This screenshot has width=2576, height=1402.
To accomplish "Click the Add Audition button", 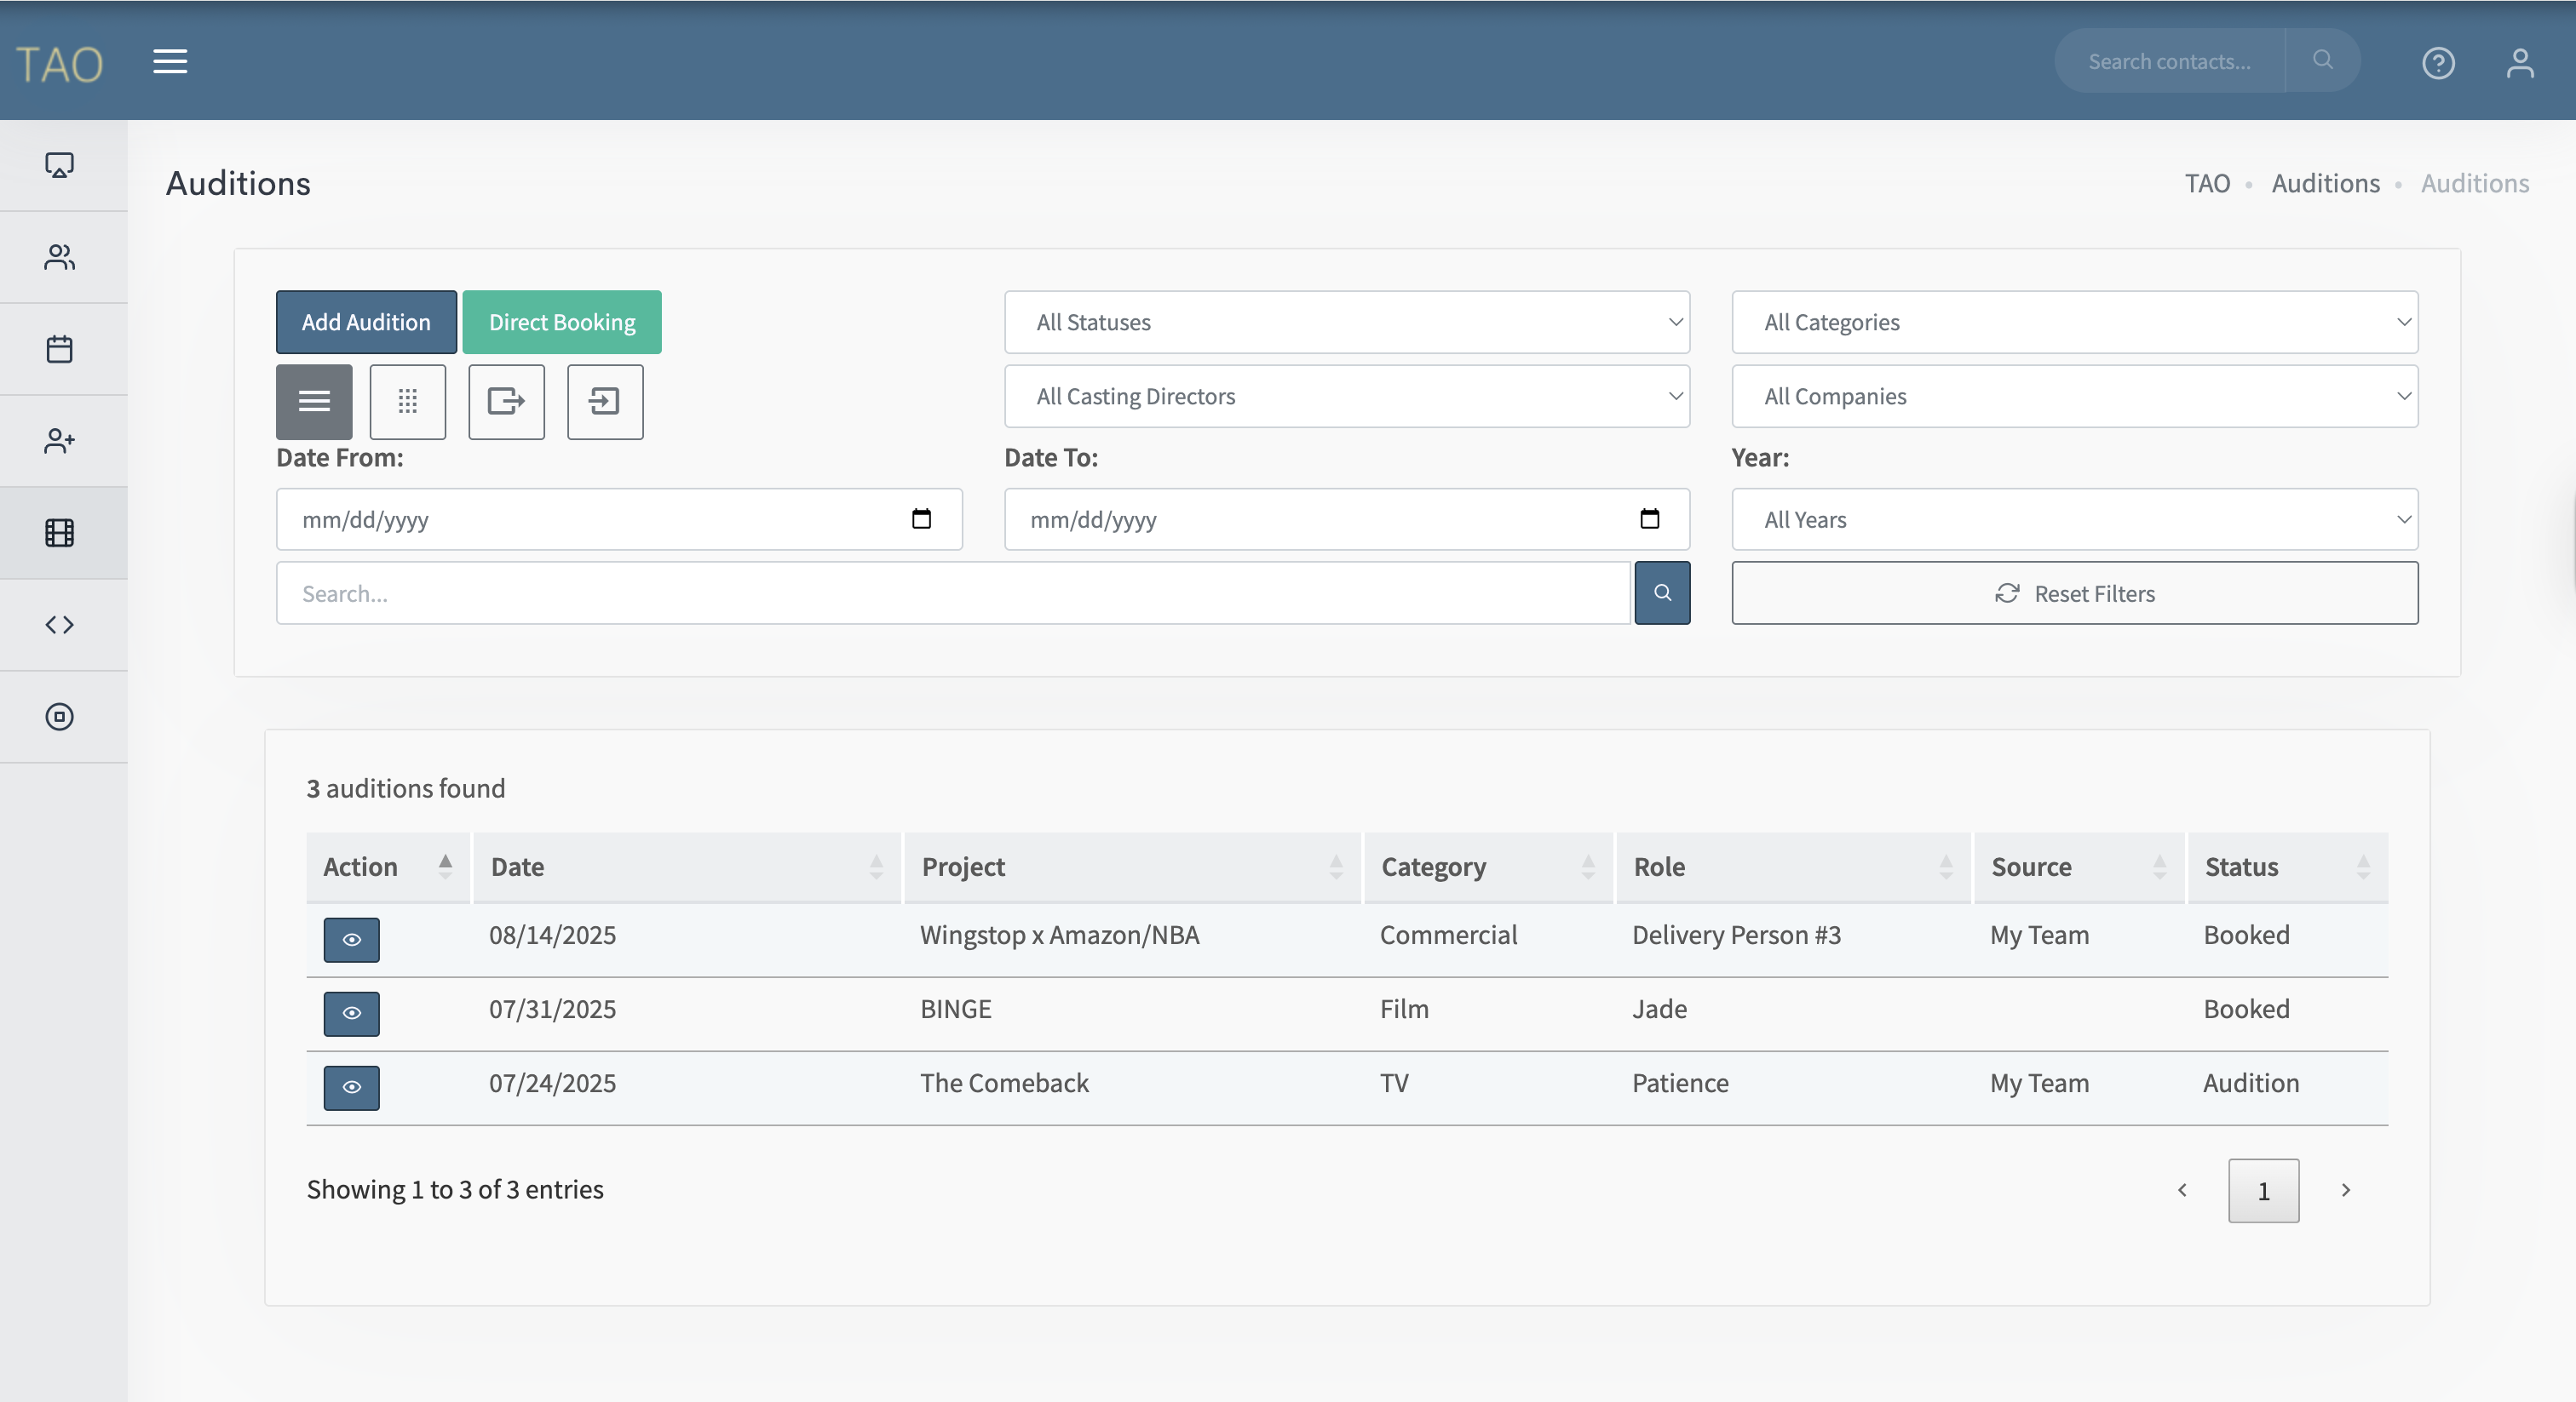I will click(366, 322).
